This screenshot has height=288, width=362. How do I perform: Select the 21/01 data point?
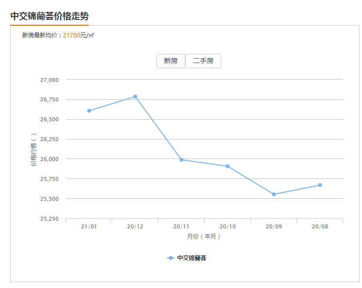pos(89,111)
